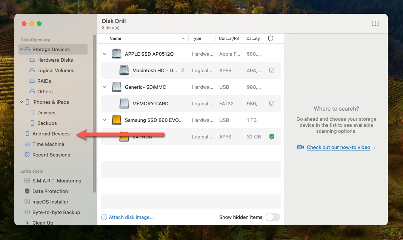Select Android Devices in the sidebar
Screen dimensions: 403x240
coord(51,134)
